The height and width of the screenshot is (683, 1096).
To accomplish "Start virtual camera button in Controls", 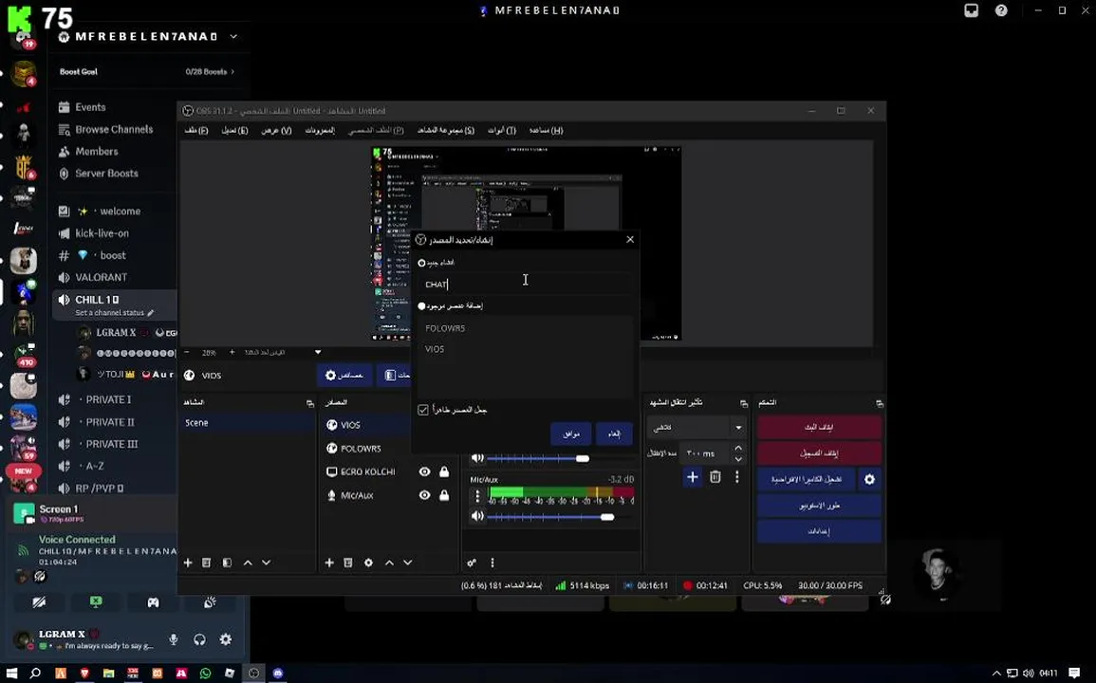I will (x=807, y=480).
